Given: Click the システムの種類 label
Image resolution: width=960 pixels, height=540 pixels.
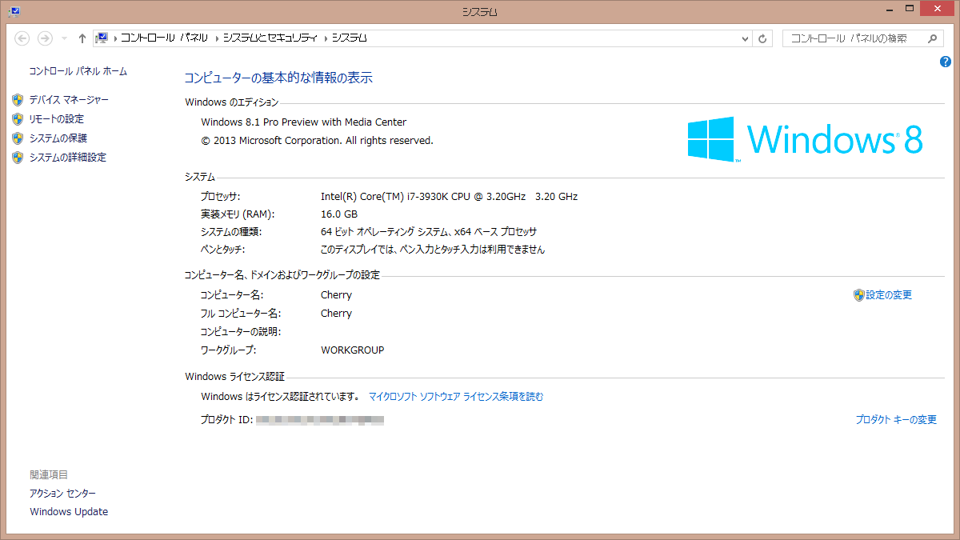Looking at the screenshot, I should coord(231,232).
